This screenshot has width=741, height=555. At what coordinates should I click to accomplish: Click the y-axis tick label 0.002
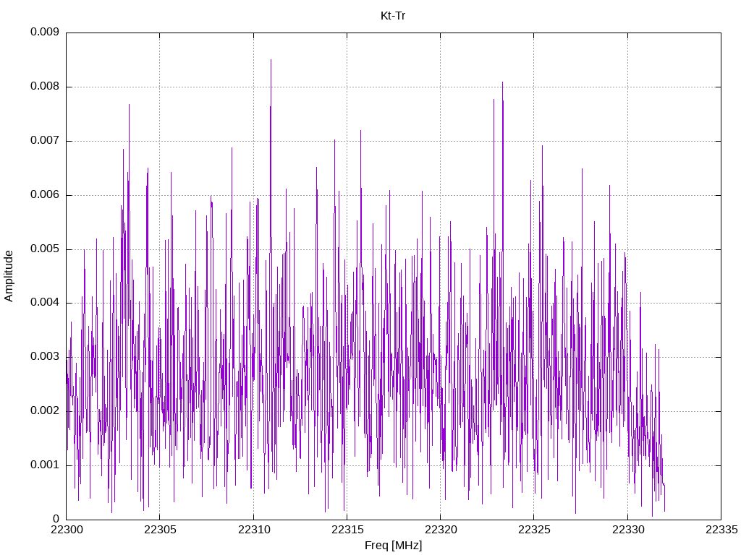[45, 411]
